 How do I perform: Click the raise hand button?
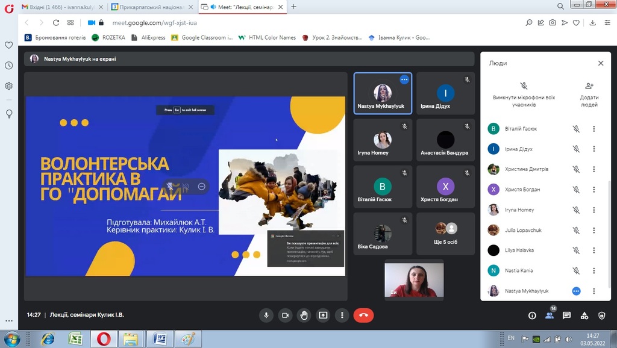coord(304,315)
